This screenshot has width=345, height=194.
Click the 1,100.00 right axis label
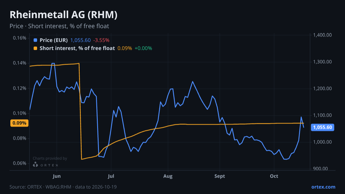(x=323, y=115)
